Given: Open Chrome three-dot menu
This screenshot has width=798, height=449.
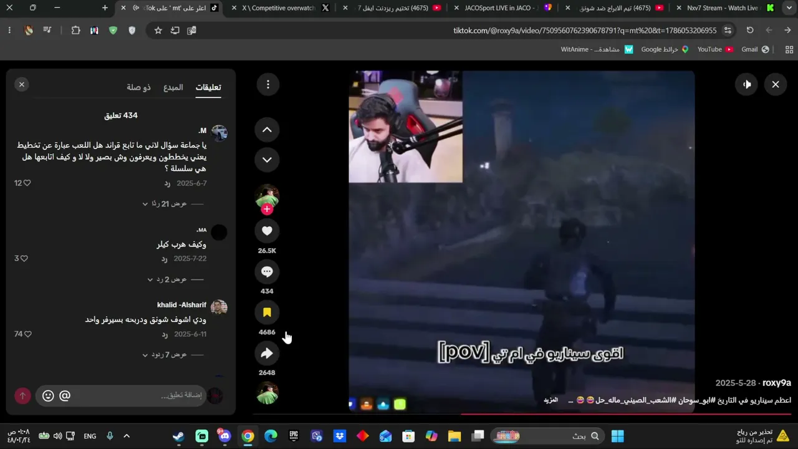Looking at the screenshot, I should [9, 31].
